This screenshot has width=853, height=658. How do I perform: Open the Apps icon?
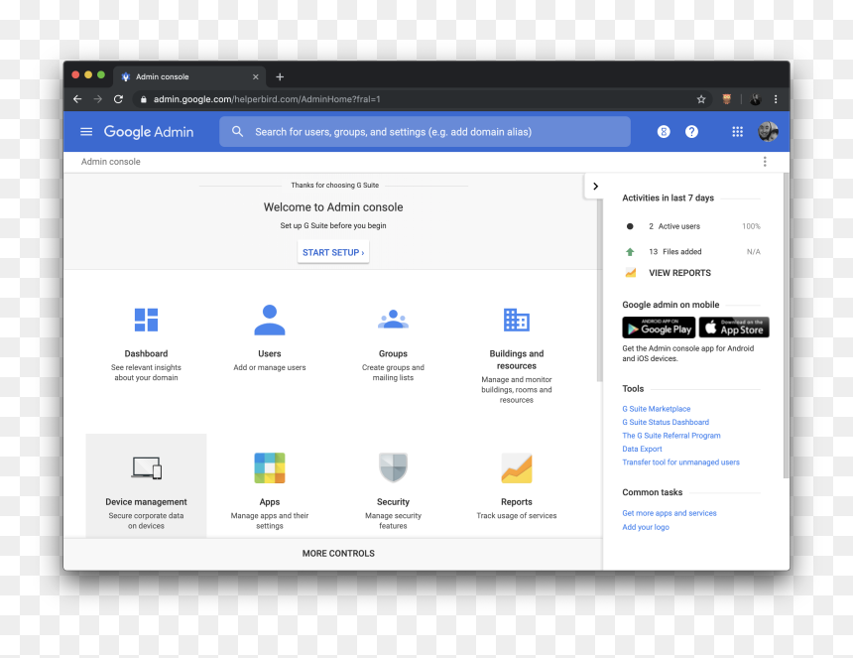(270, 468)
